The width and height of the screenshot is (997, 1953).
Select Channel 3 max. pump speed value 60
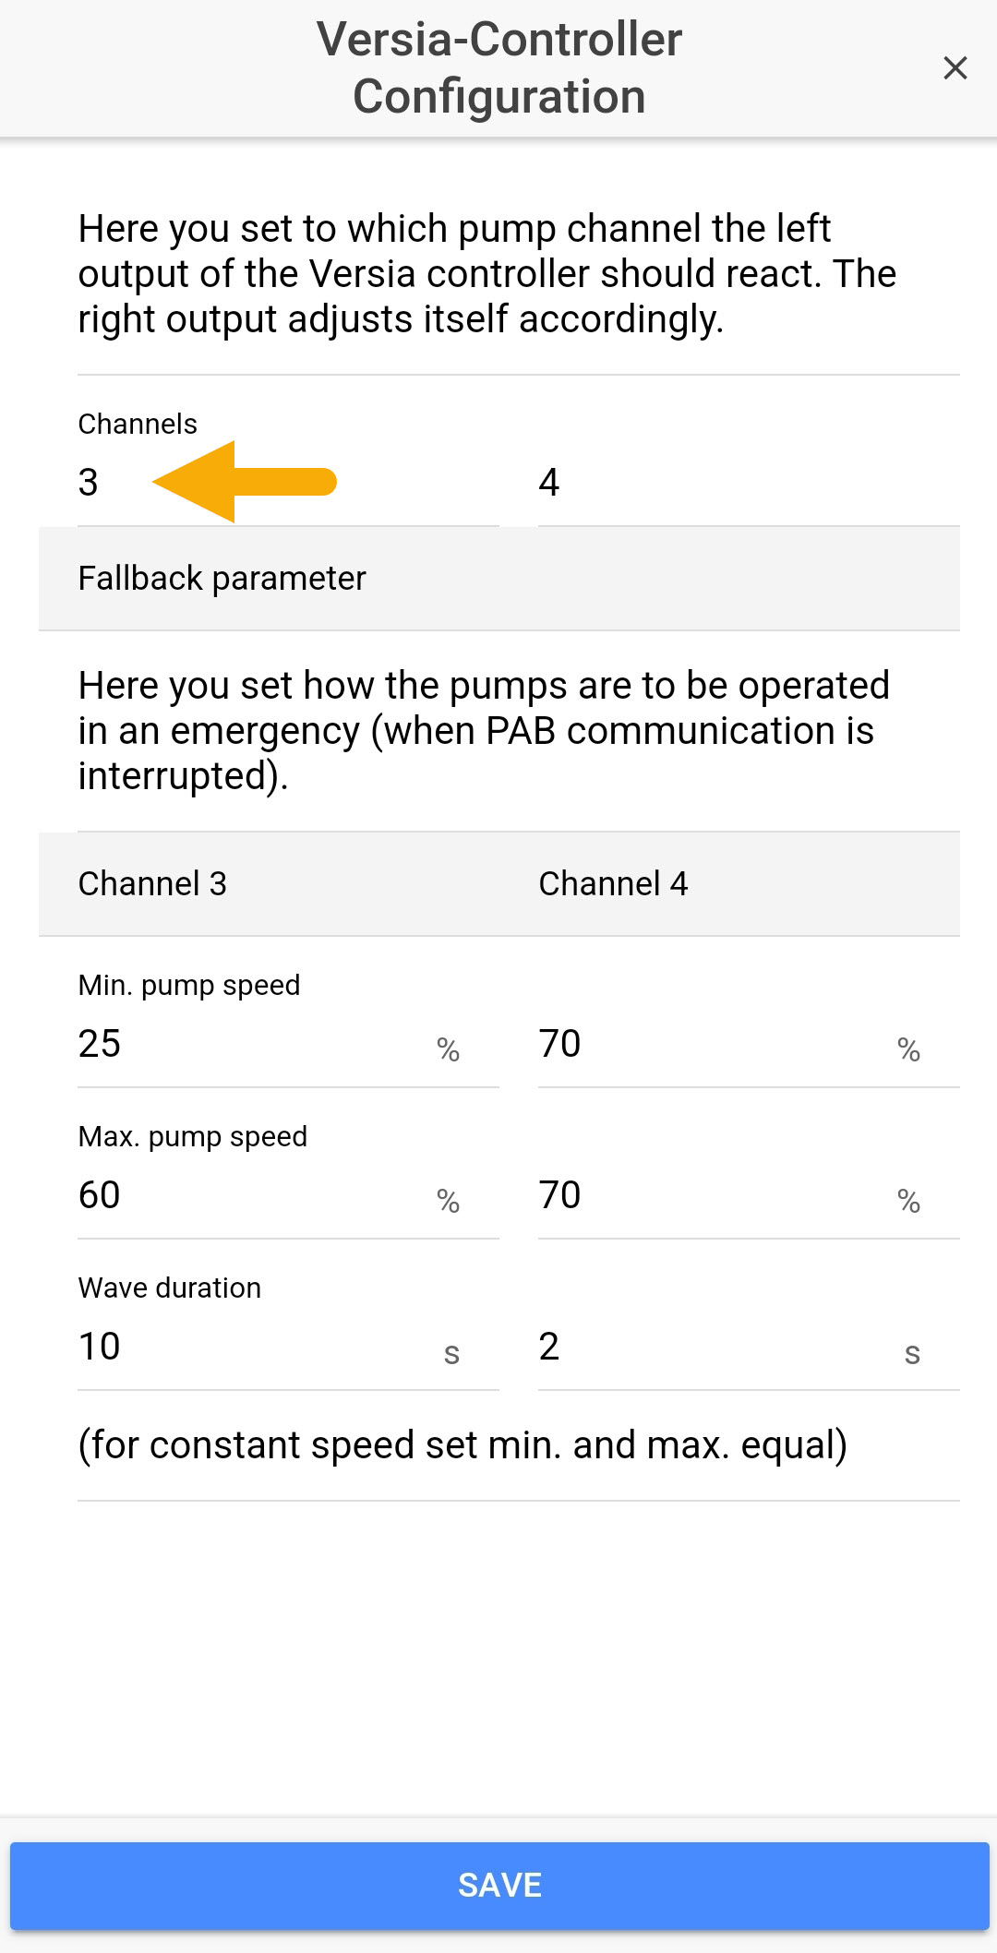pos(249,1196)
